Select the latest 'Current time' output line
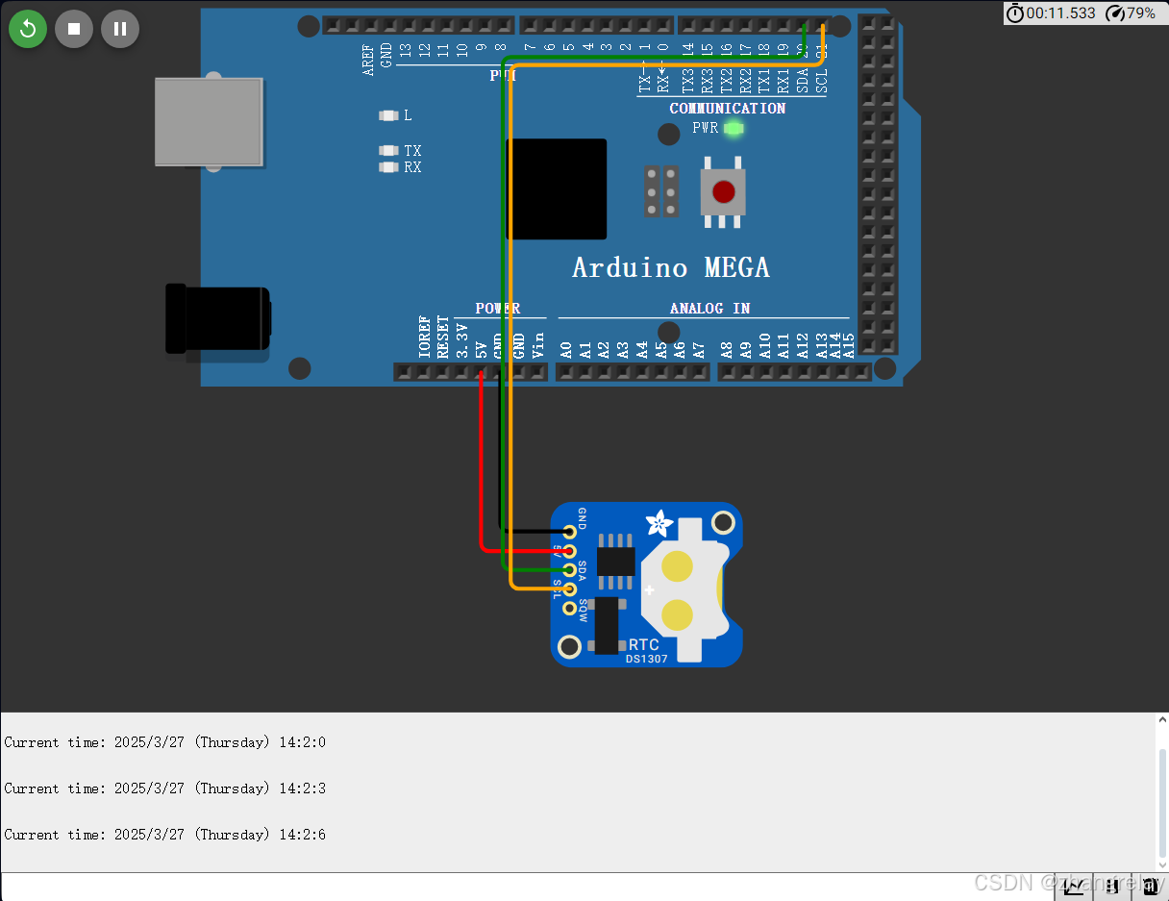This screenshot has width=1169, height=901. coord(163,835)
